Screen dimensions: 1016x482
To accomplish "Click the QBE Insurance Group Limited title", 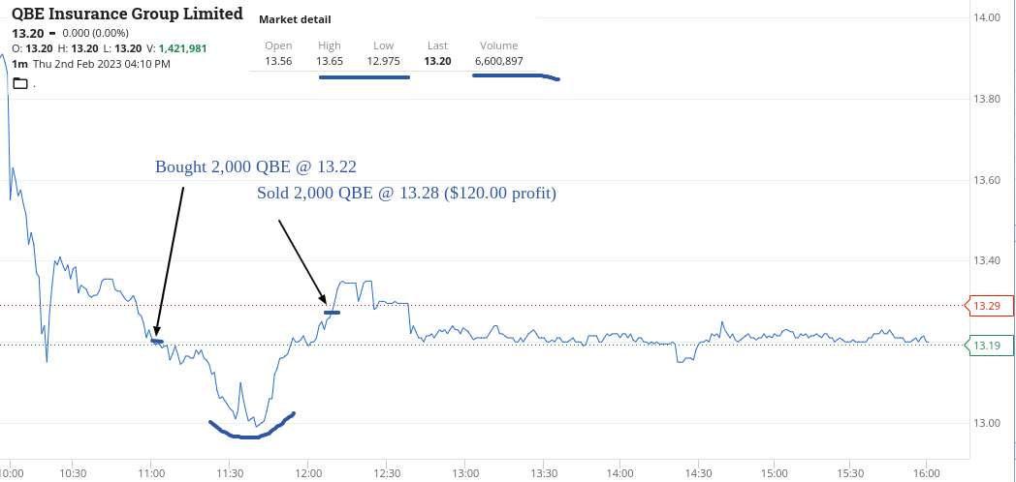I will (x=127, y=14).
